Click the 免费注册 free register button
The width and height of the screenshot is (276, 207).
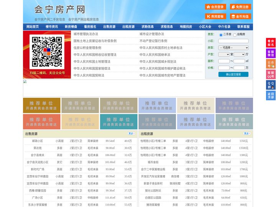[240, 7]
